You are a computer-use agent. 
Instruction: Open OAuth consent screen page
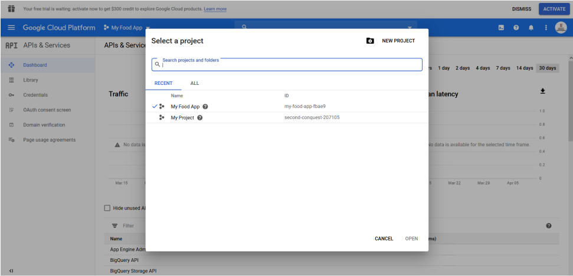(x=48, y=110)
